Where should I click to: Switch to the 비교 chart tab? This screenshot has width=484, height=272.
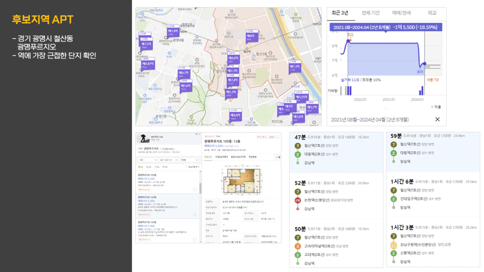coord(432,13)
